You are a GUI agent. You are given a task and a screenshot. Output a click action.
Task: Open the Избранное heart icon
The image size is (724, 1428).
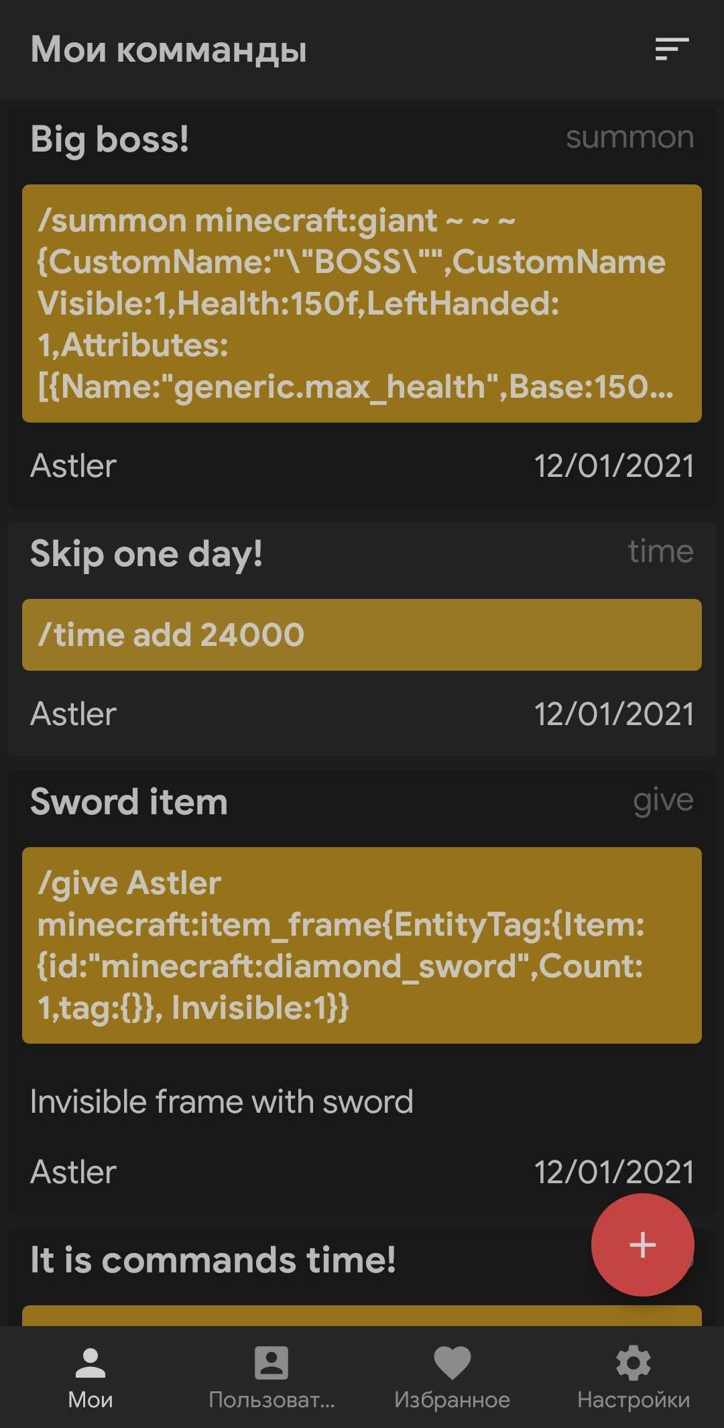pos(452,1364)
